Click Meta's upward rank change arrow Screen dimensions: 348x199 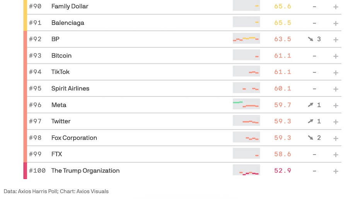(x=310, y=105)
